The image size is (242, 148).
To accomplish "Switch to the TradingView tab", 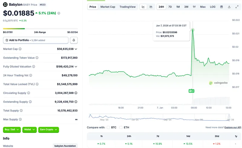I will pyautogui.click(x=127, y=7).
